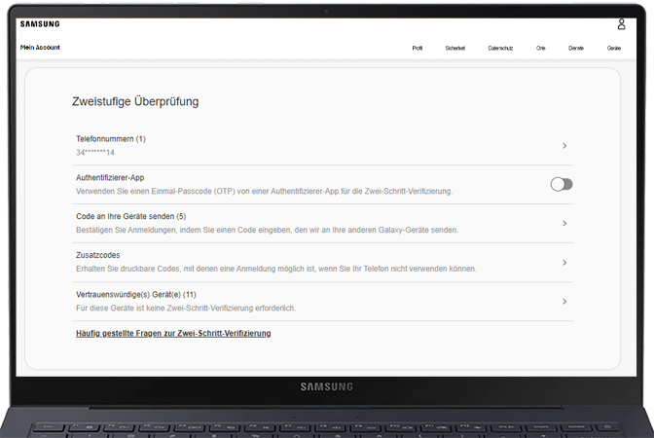The height and width of the screenshot is (438, 654).
Task: Select the Dienste tab
Action: (576, 49)
